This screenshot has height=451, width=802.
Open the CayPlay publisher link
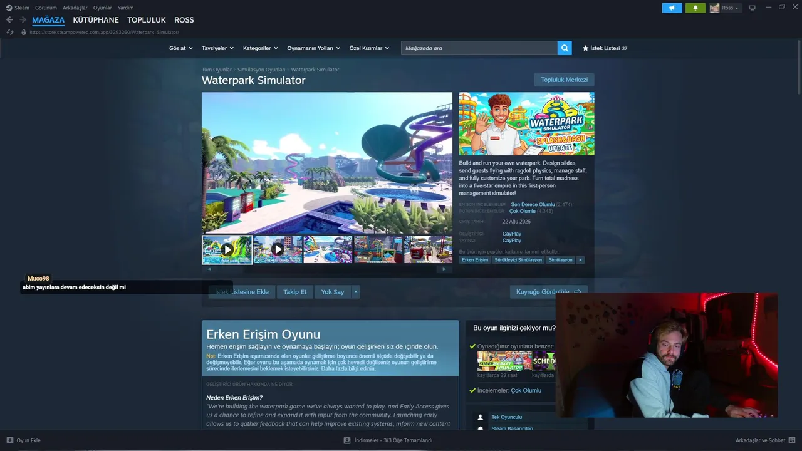point(511,241)
